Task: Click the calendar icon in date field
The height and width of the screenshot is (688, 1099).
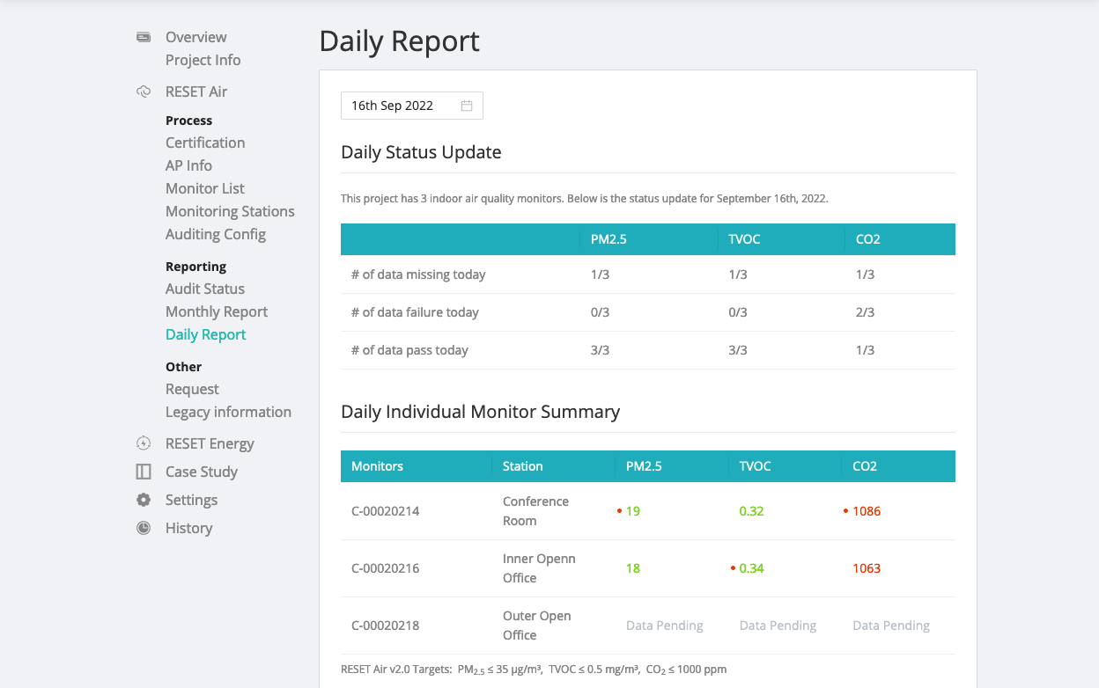Action: (467, 106)
